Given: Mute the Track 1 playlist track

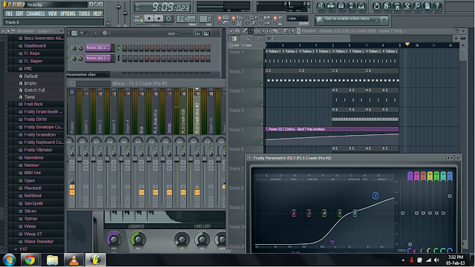Looking at the screenshot, I should 261,65.
